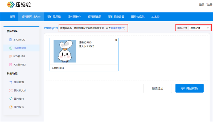213x122 pixels.
Task: Click the 其他功能 section header
Action: coord(12,74)
